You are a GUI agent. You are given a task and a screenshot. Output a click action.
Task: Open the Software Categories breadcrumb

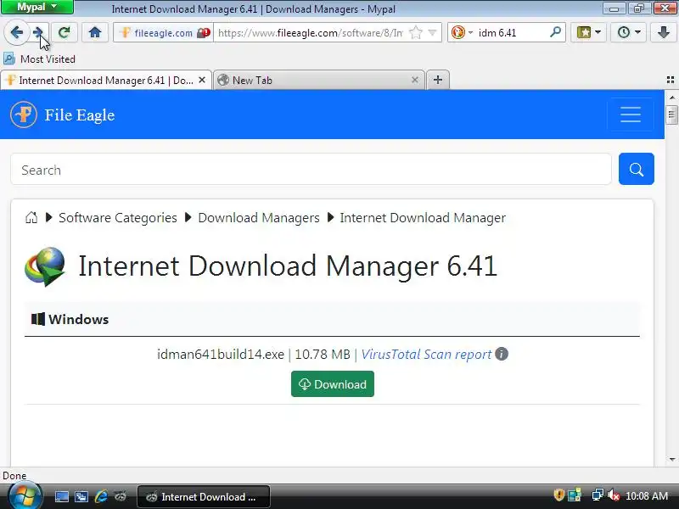[118, 218]
